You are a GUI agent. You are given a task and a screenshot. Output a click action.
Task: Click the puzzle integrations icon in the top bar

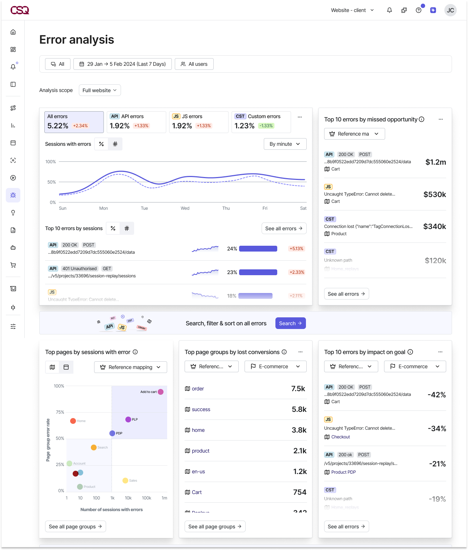click(404, 10)
